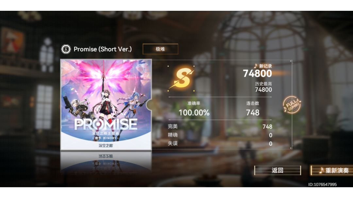353x198 pixels.
Task: Click the 完美 perfect count row
Action: coord(220,126)
